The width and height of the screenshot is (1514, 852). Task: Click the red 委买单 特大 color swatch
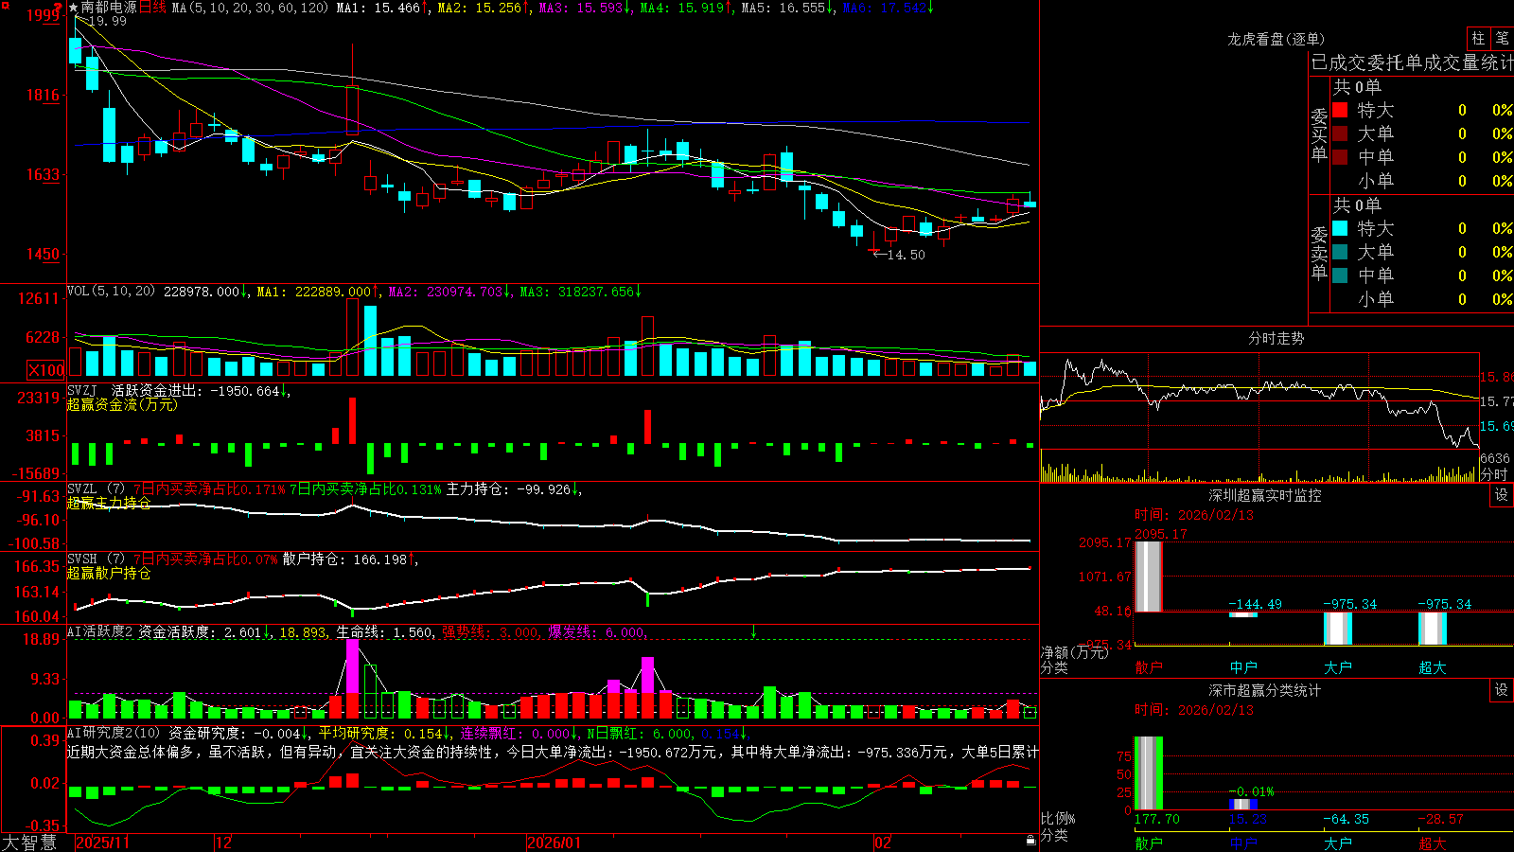pyautogui.click(x=1340, y=110)
